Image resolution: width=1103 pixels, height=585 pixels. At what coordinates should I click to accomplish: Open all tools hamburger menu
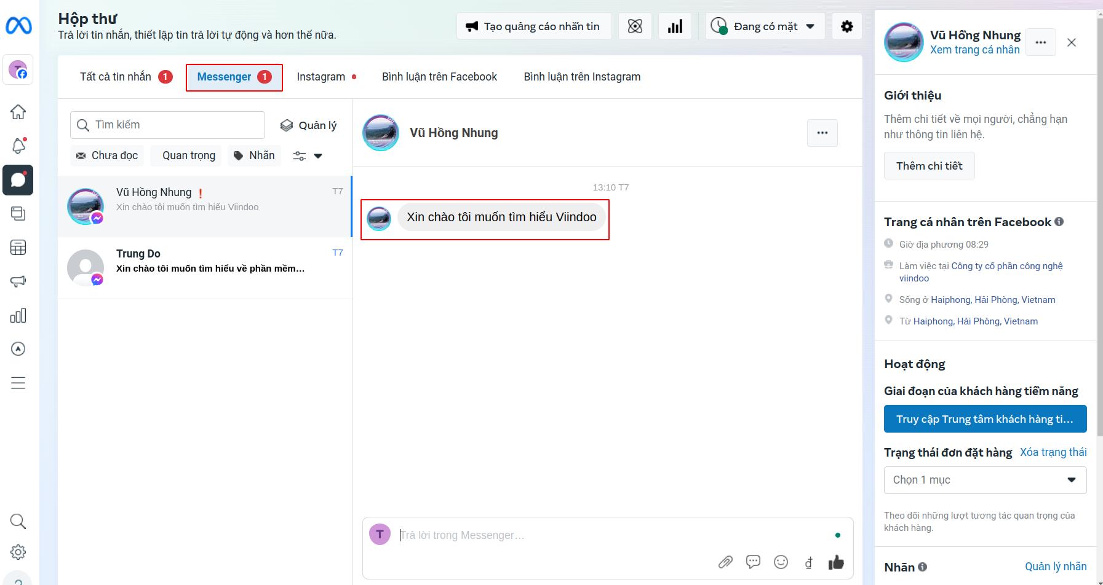[18, 383]
